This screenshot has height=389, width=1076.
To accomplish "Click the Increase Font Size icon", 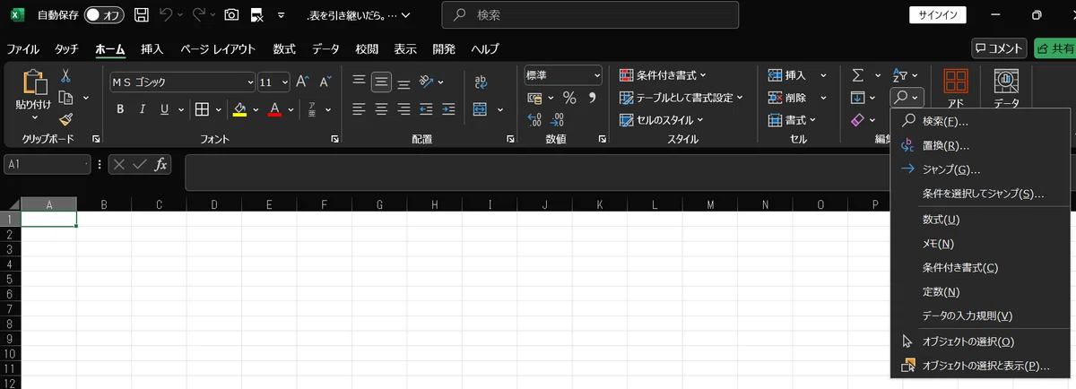I will pyautogui.click(x=302, y=82).
